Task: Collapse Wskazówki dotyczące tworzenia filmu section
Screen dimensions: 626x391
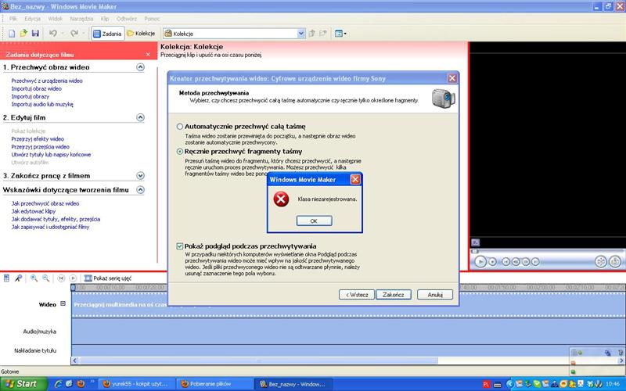Action: coord(140,190)
